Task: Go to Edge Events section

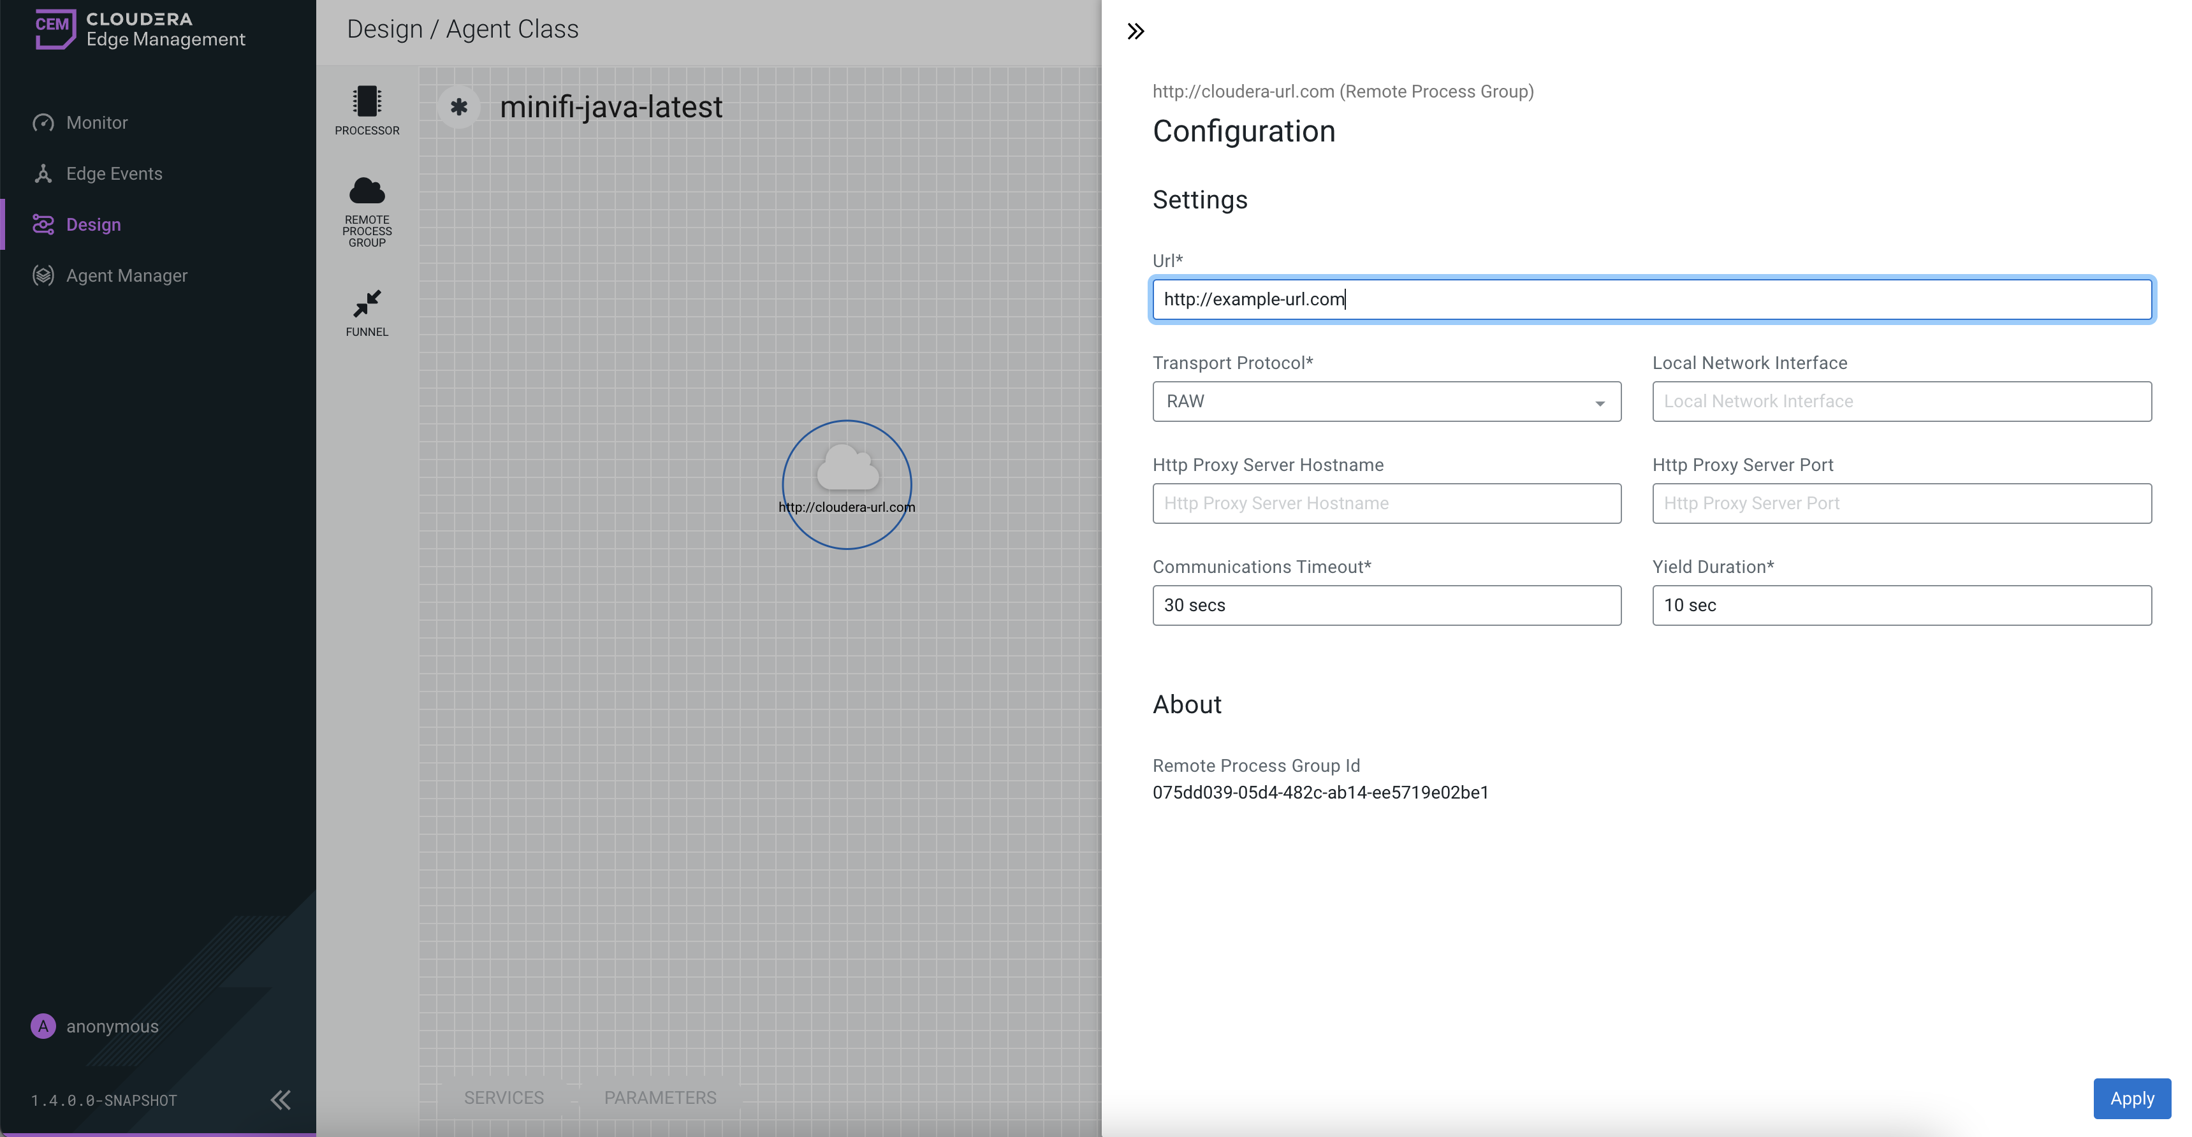Action: (114, 173)
